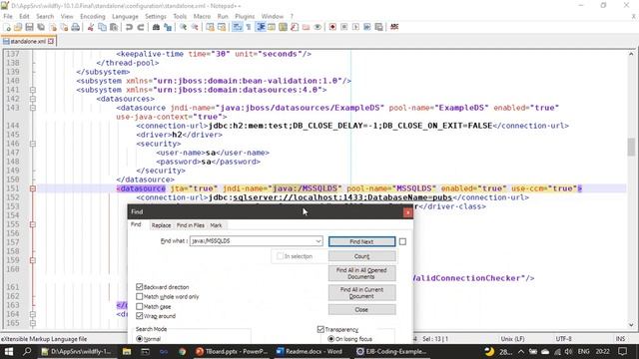Click the Find Next button
The image size is (639, 359).
coord(361,241)
